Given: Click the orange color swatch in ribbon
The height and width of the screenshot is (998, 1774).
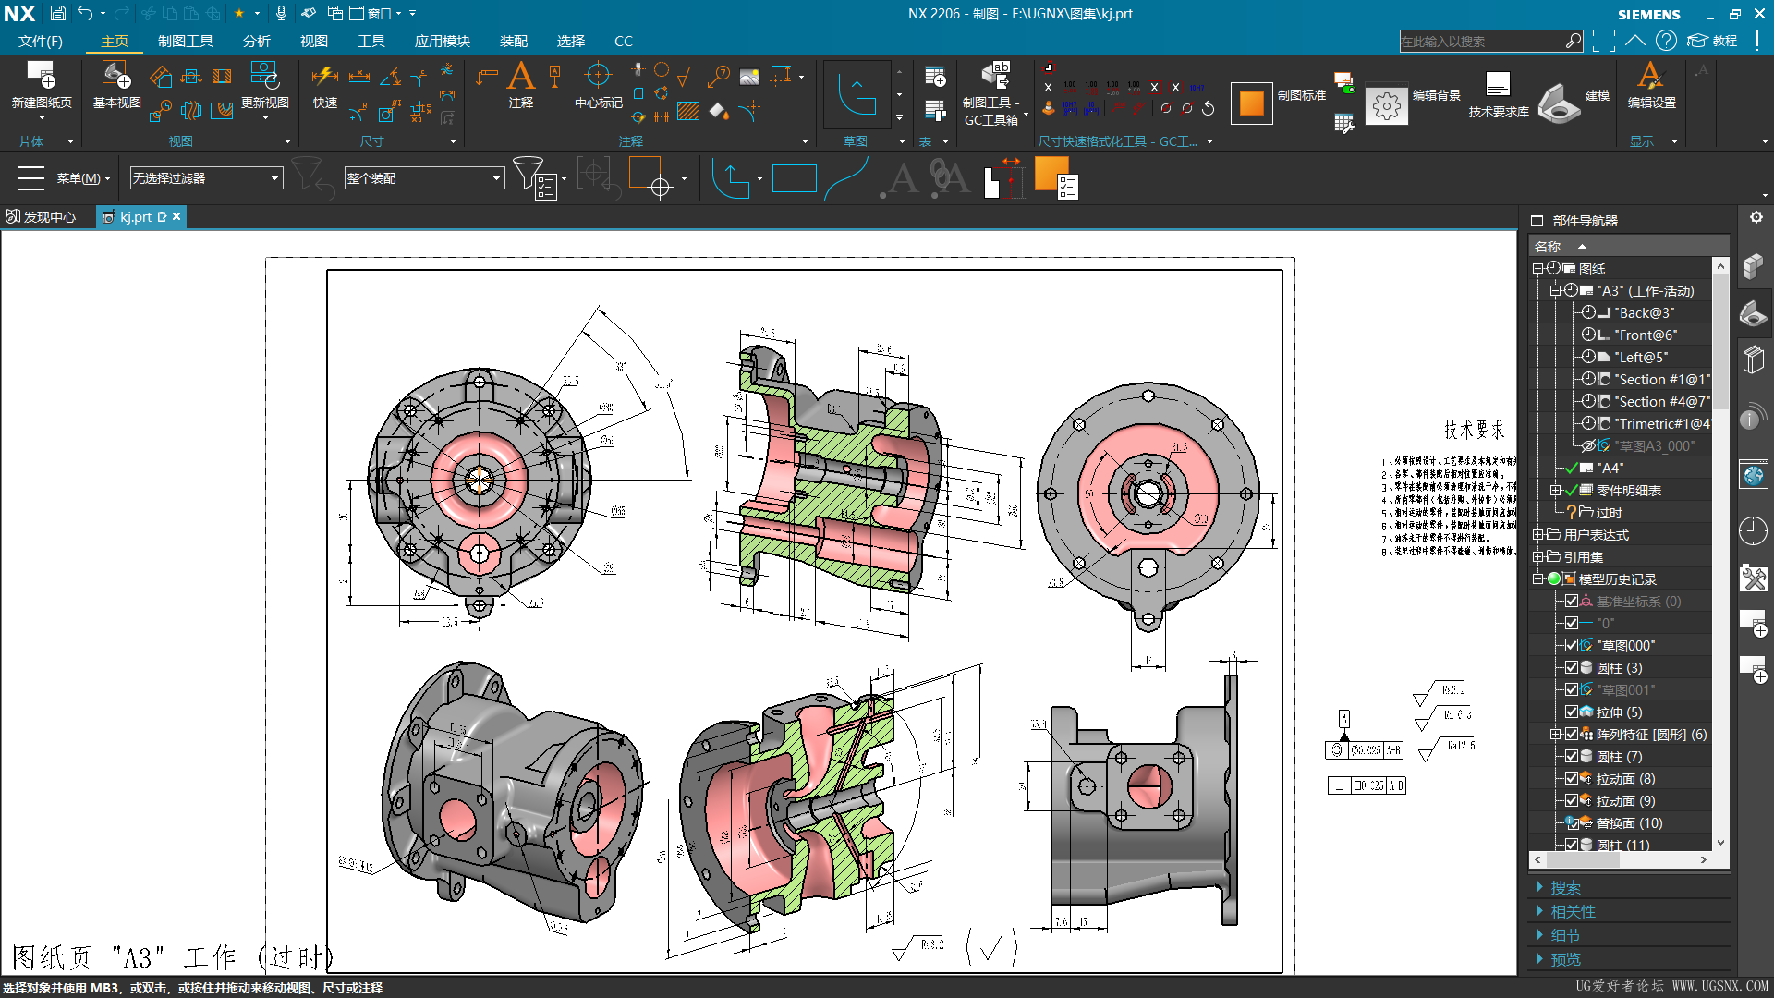Looking at the screenshot, I should click(1251, 103).
